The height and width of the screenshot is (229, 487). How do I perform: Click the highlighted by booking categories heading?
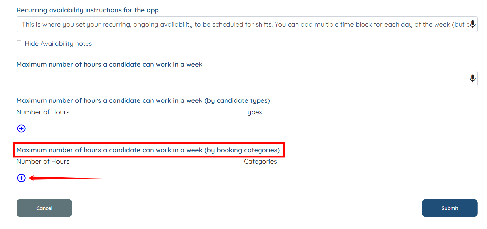click(x=148, y=150)
